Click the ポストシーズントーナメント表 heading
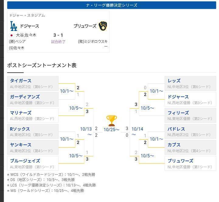 point(42,66)
